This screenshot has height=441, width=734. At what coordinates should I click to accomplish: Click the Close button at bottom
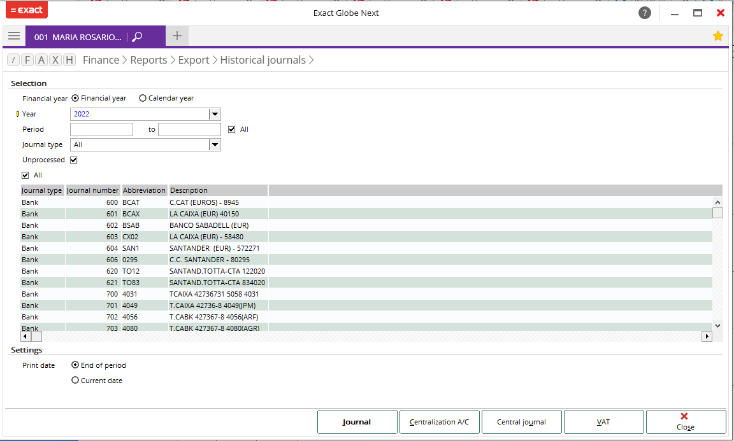[x=686, y=422]
